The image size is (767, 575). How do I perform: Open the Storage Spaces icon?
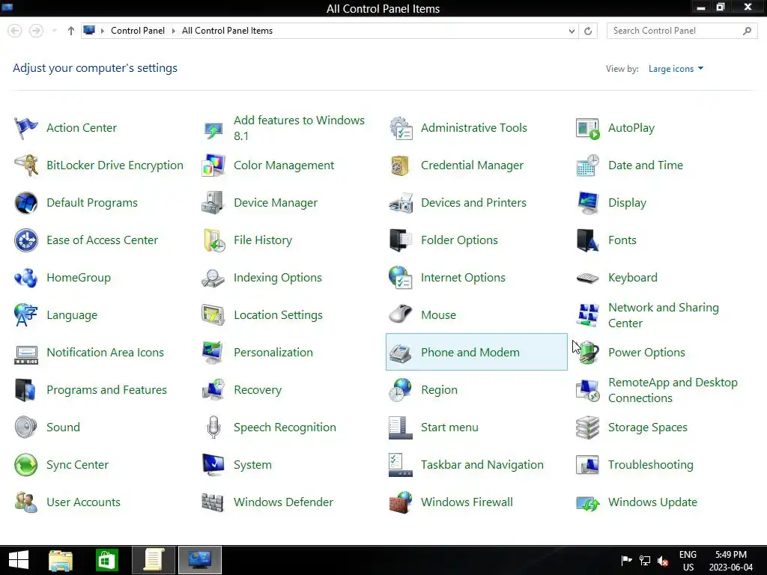click(x=588, y=428)
